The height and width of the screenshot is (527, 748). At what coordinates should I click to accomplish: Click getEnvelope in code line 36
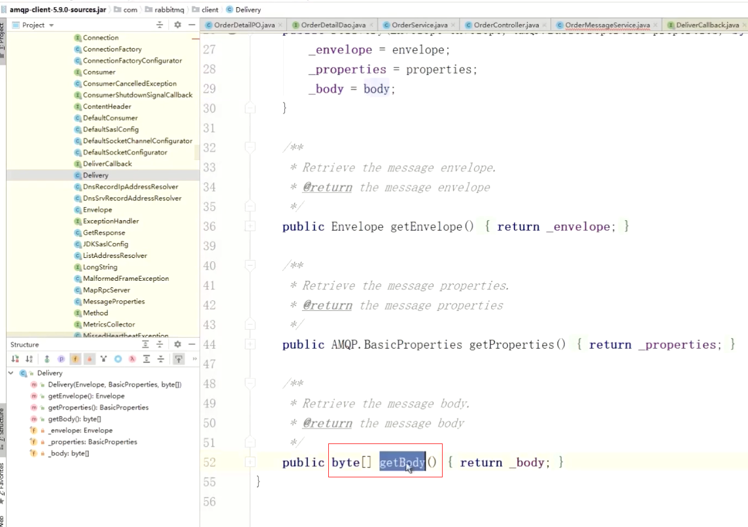point(426,227)
